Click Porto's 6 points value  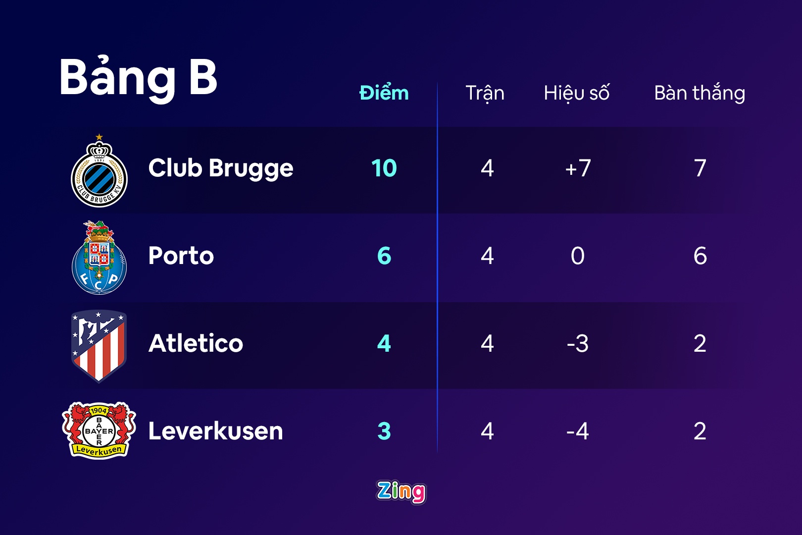click(384, 256)
